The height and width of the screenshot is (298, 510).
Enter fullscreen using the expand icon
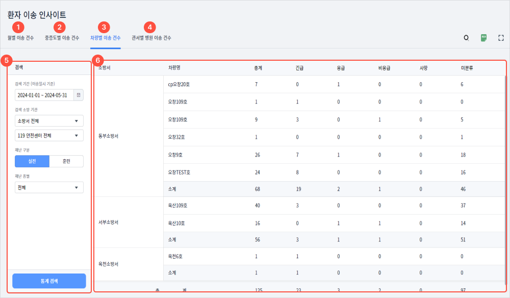501,38
